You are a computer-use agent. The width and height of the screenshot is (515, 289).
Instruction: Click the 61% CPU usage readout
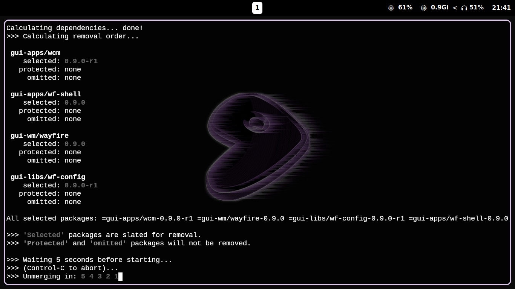(405, 8)
